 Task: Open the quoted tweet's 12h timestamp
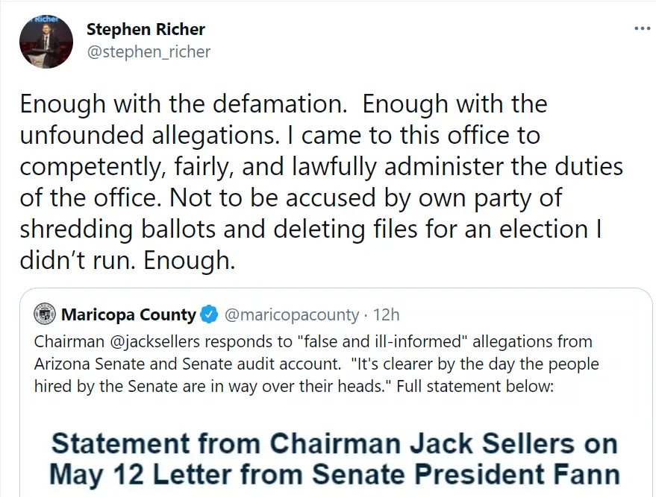click(386, 315)
